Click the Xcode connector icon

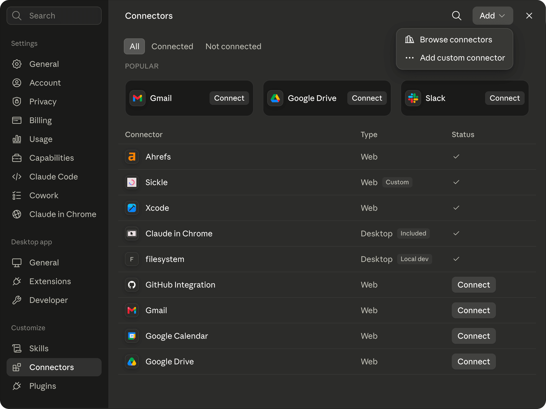pyautogui.click(x=132, y=208)
